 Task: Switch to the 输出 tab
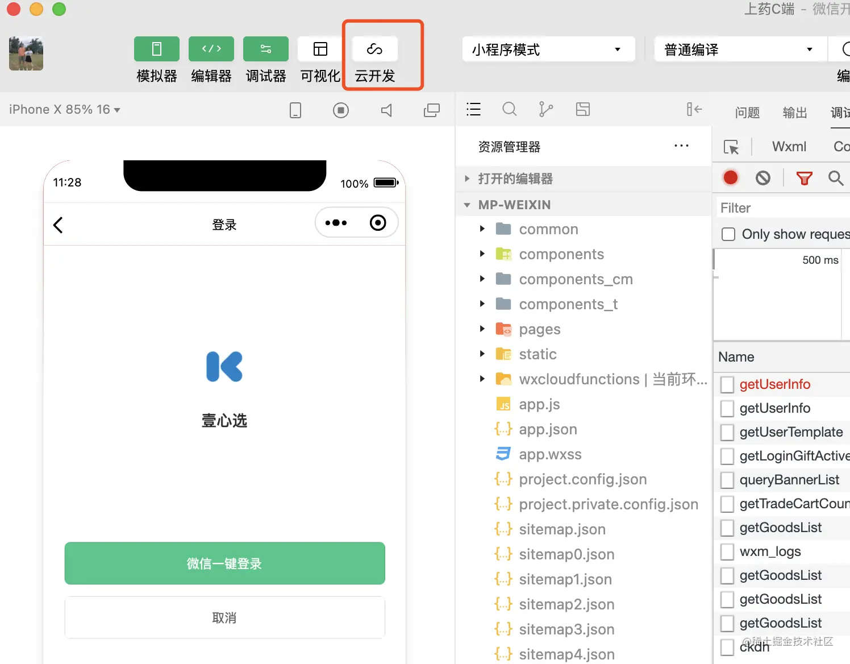click(x=795, y=113)
